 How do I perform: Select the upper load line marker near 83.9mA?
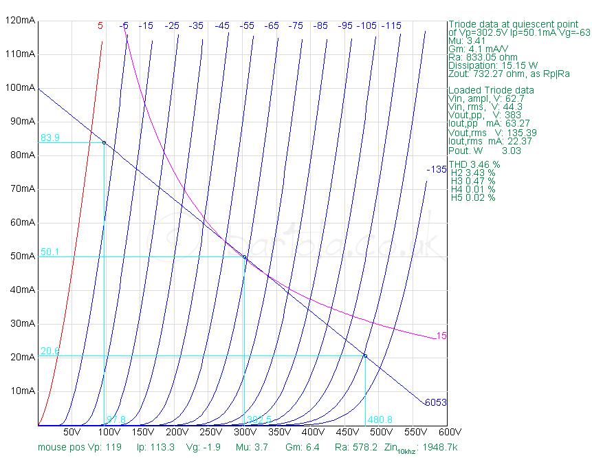pos(105,143)
